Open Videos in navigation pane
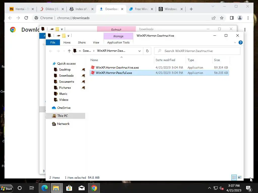258x193 pixels. pyautogui.click(x=64, y=100)
